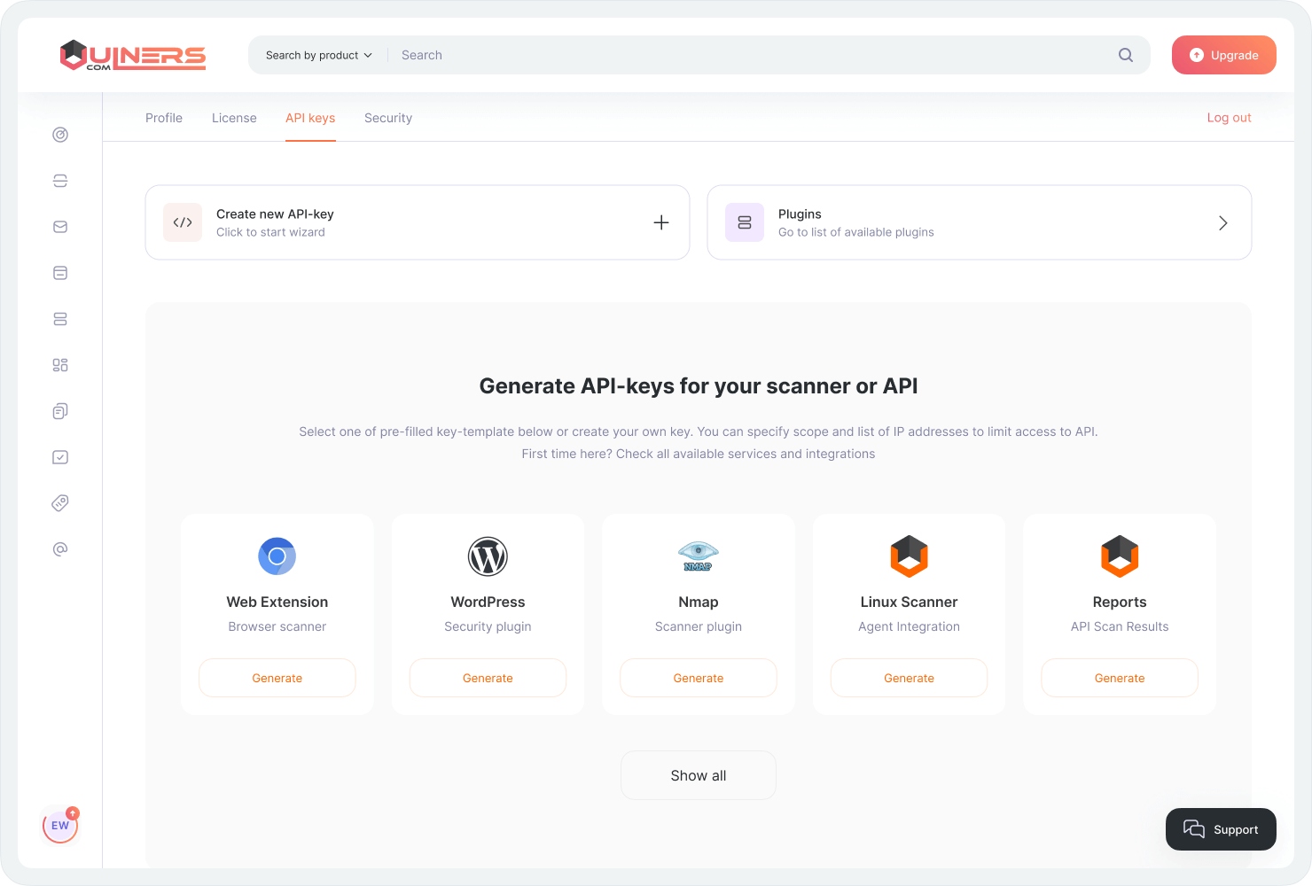The height and width of the screenshot is (886, 1312).
Task: Open the License tab
Action: (234, 118)
